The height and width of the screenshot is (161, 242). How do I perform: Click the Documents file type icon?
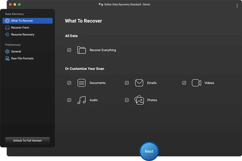click(x=81, y=83)
